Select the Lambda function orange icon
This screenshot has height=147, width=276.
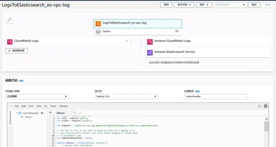point(98,23)
